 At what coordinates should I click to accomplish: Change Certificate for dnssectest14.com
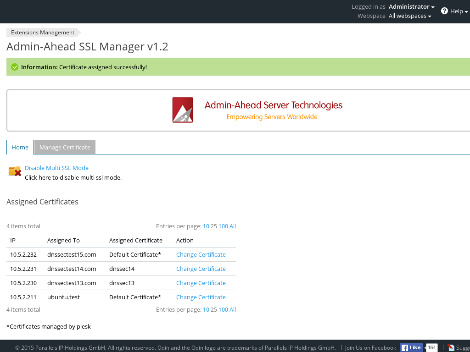[x=201, y=269]
